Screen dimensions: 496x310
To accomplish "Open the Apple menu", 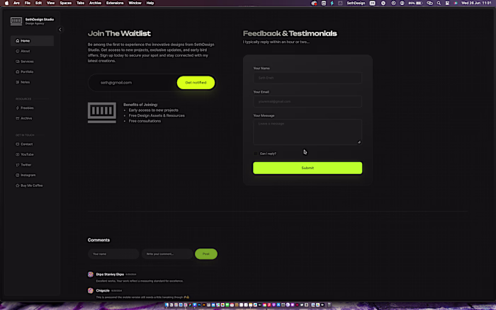I will point(6,3).
